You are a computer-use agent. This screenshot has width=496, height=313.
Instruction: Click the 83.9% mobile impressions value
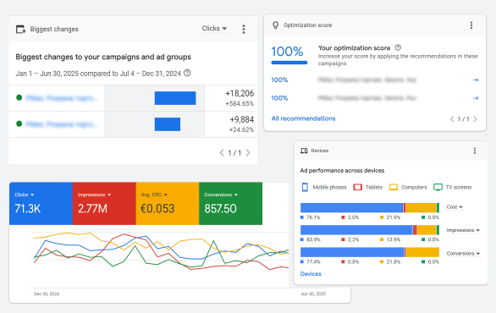click(x=313, y=239)
